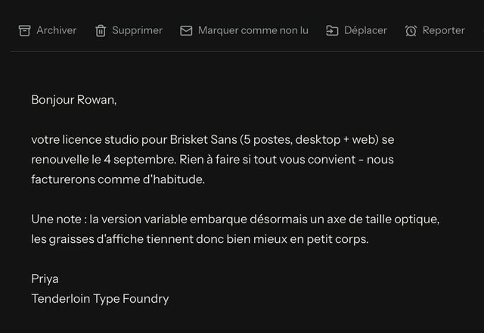This screenshot has height=333, width=484.
Task: Click the Reporter alarm clock icon
Action: [411, 30]
